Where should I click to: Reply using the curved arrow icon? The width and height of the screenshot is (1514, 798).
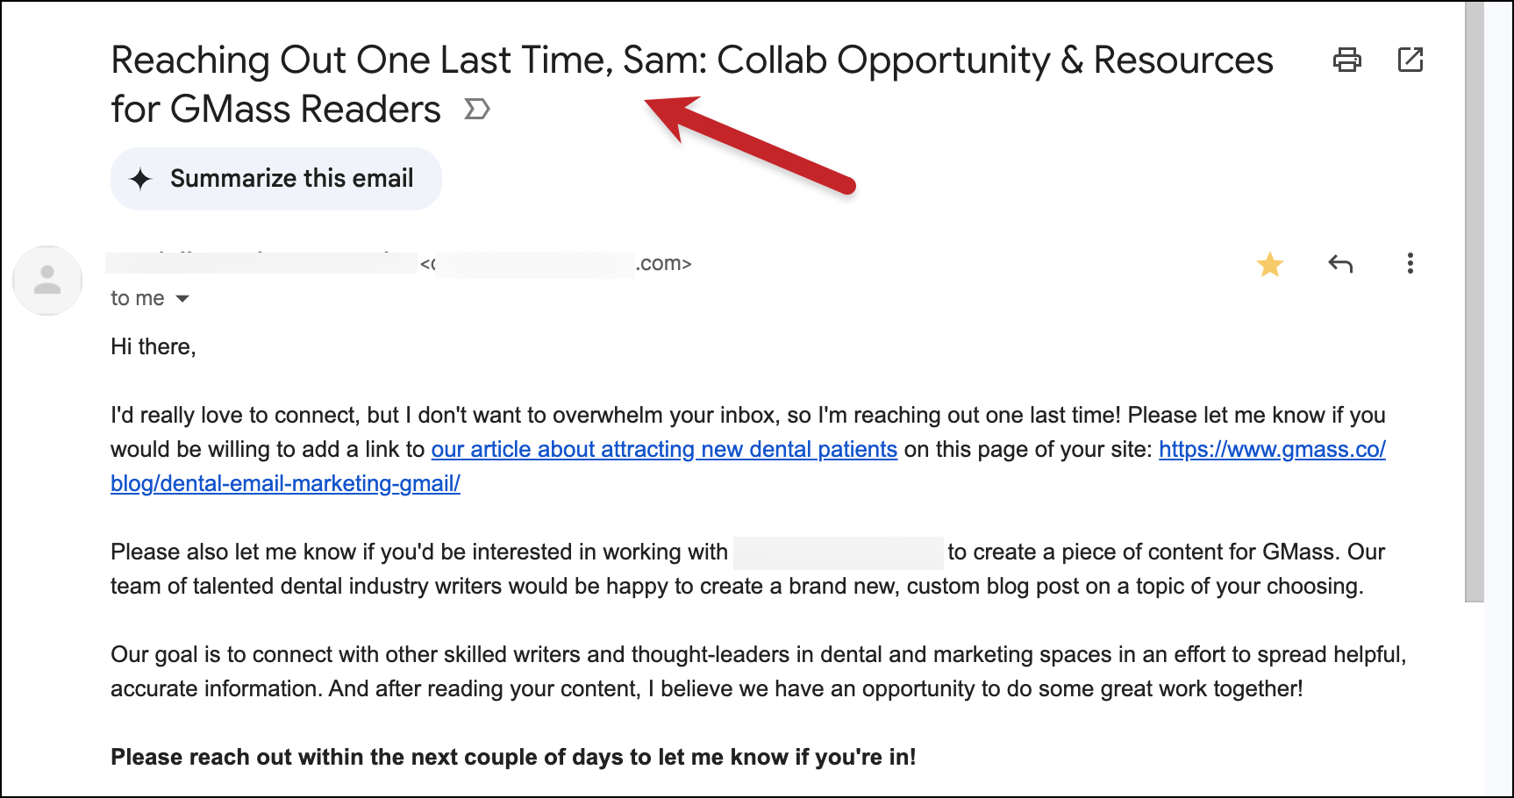(1339, 263)
